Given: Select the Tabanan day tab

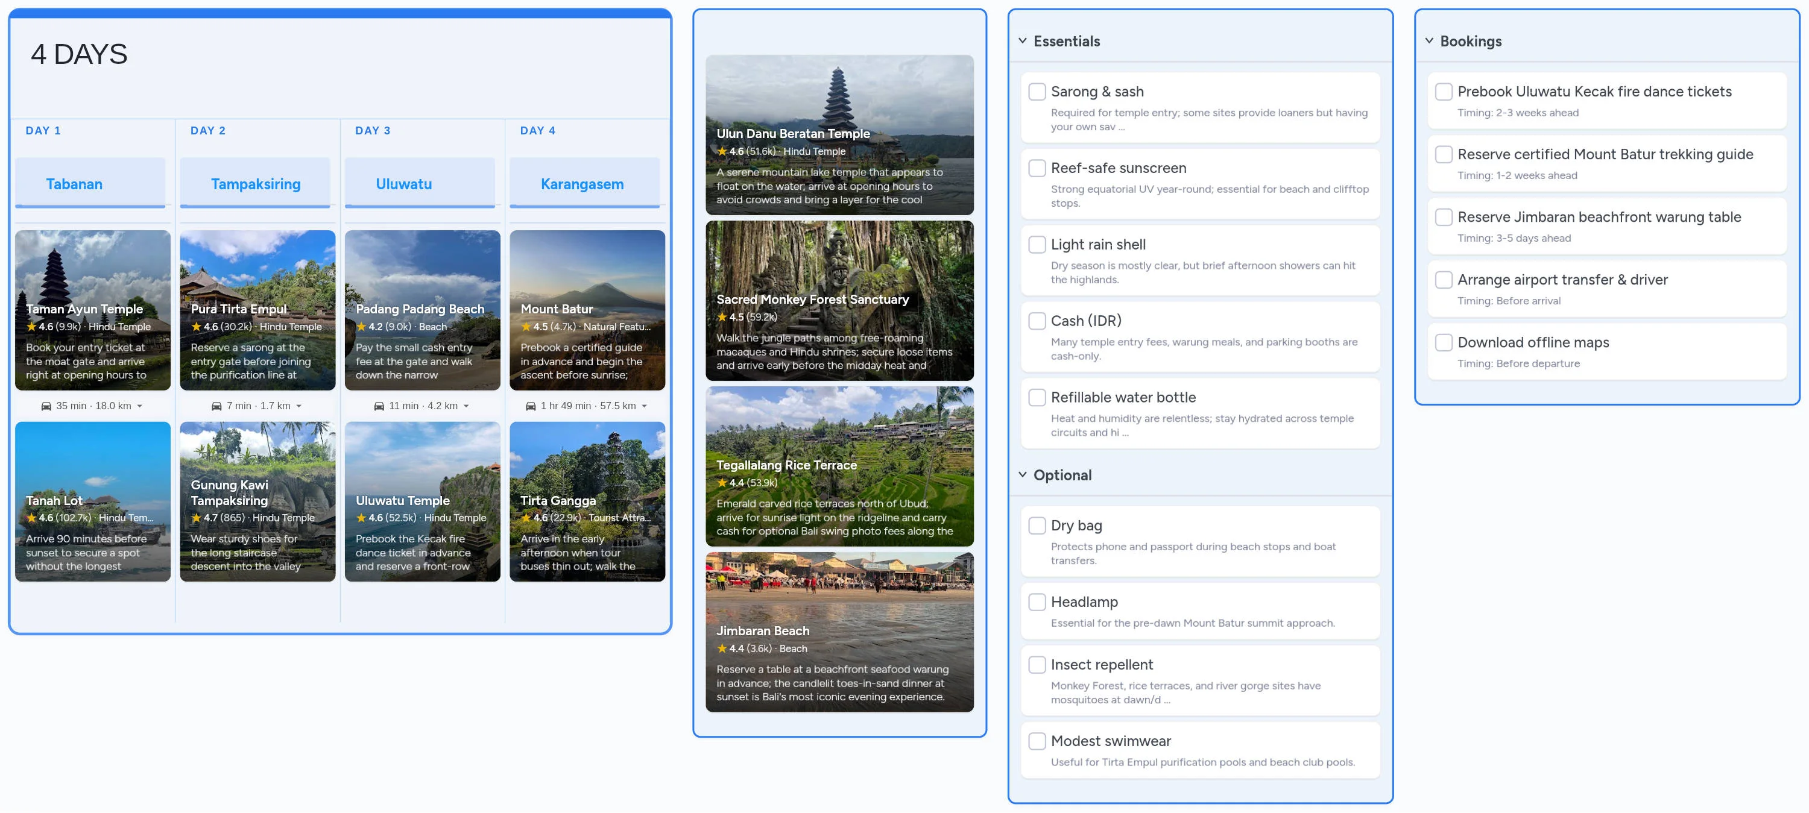Looking at the screenshot, I should coord(90,183).
